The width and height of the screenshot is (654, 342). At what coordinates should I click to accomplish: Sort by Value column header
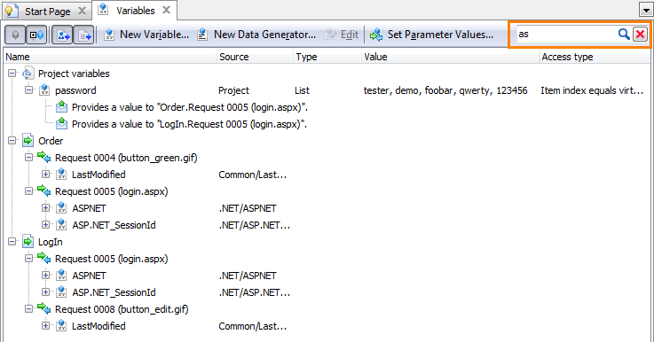[x=451, y=57]
